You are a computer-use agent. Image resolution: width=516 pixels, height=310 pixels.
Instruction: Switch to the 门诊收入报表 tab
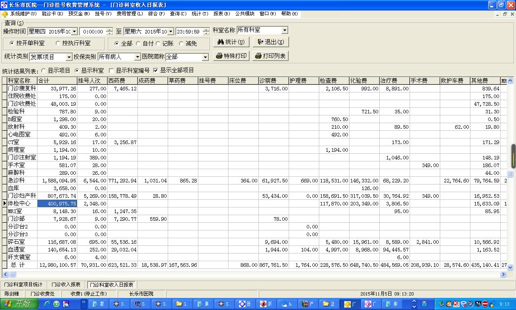(x=66, y=285)
